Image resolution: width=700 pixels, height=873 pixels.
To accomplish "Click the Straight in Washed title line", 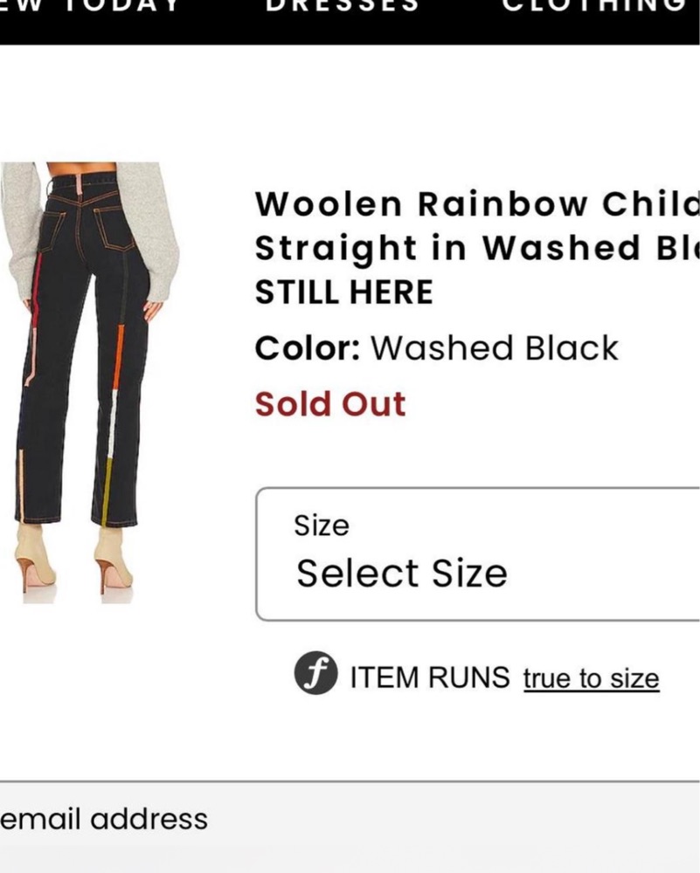I will click(x=477, y=249).
